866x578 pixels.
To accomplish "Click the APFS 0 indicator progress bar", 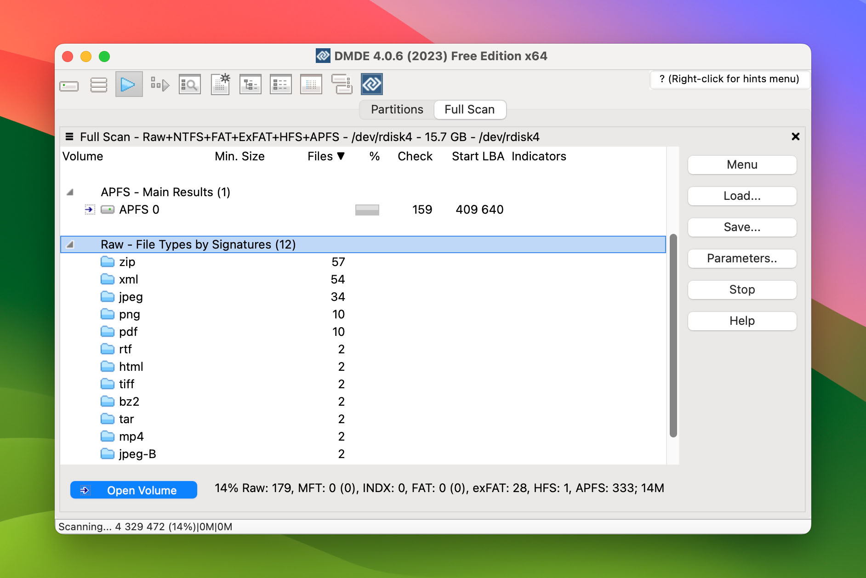I will coord(367,210).
